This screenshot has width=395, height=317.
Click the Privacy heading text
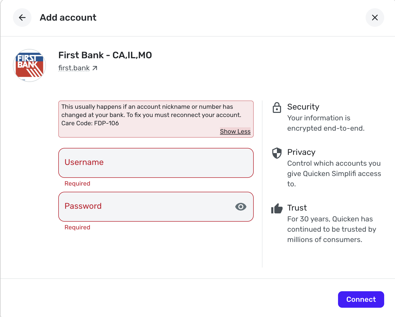coord(301,152)
